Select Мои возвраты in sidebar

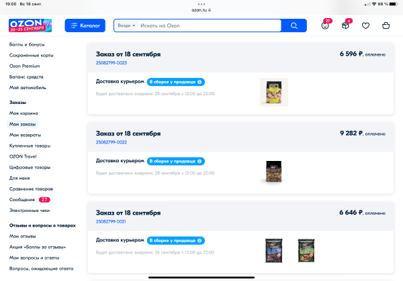point(26,135)
